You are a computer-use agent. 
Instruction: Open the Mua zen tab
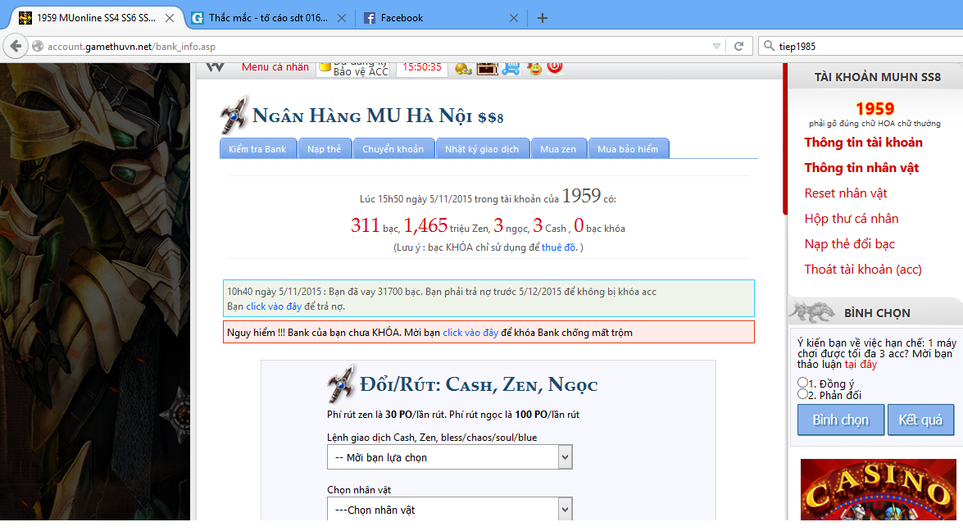point(558,148)
